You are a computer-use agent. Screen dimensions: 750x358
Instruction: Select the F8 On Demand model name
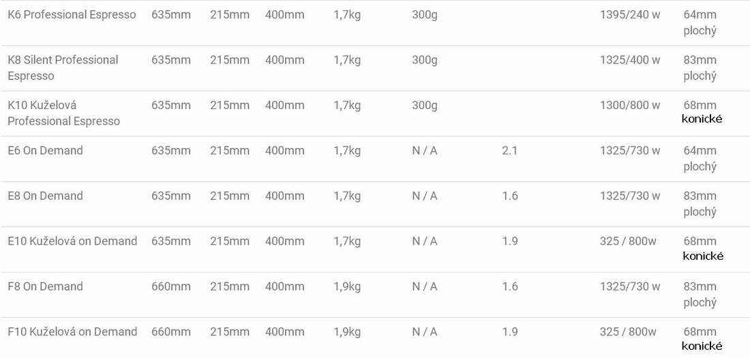pyautogui.click(x=46, y=286)
